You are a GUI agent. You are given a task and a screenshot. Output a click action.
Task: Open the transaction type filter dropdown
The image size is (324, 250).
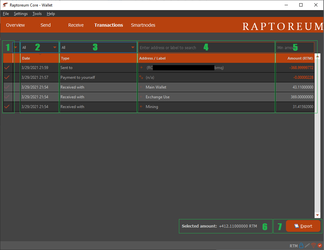[x=98, y=47]
